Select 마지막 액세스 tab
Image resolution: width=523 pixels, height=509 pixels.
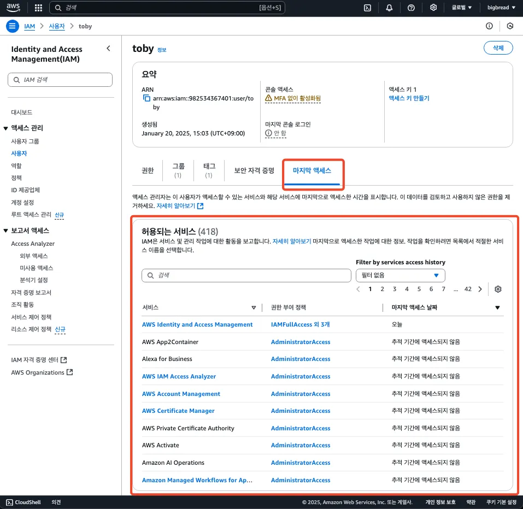pyautogui.click(x=312, y=170)
